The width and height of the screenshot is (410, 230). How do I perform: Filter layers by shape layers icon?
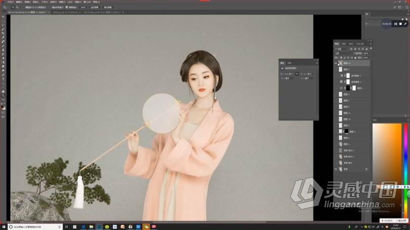(362, 49)
